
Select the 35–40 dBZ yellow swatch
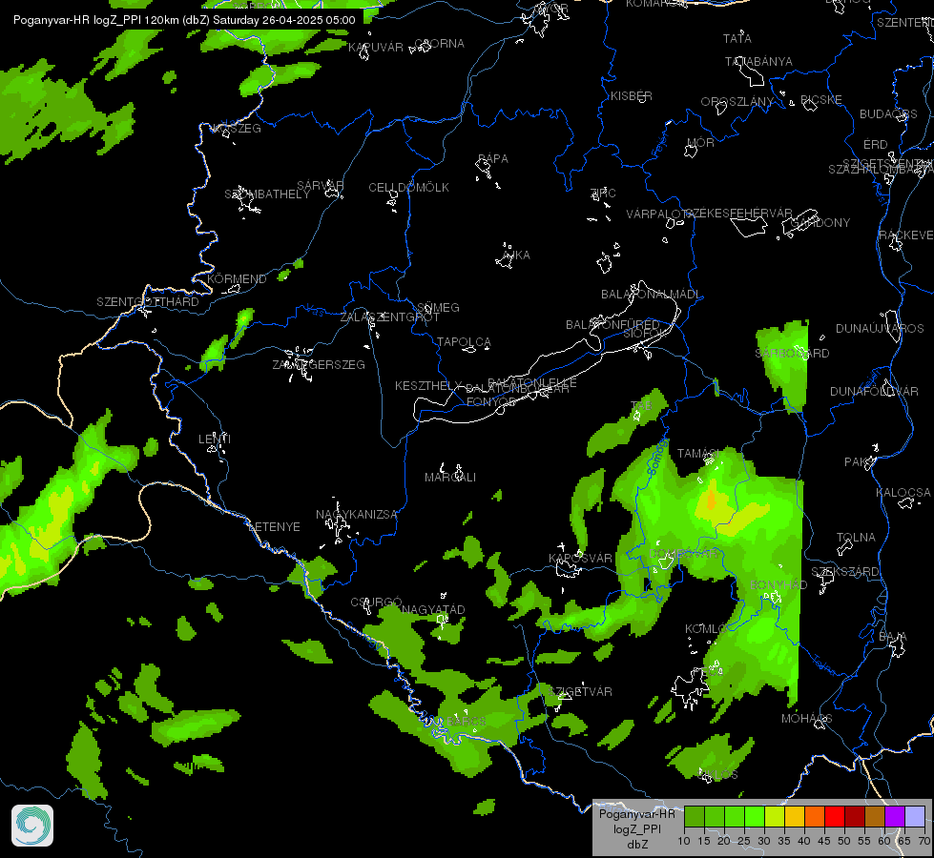795,816
